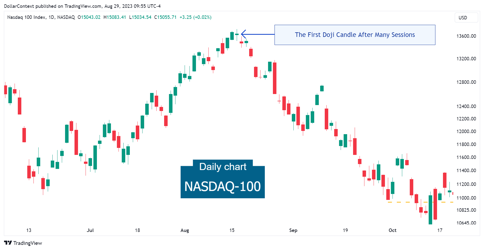Click the Aug label on the time axis
The image size is (484, 250).
(185, 230)
